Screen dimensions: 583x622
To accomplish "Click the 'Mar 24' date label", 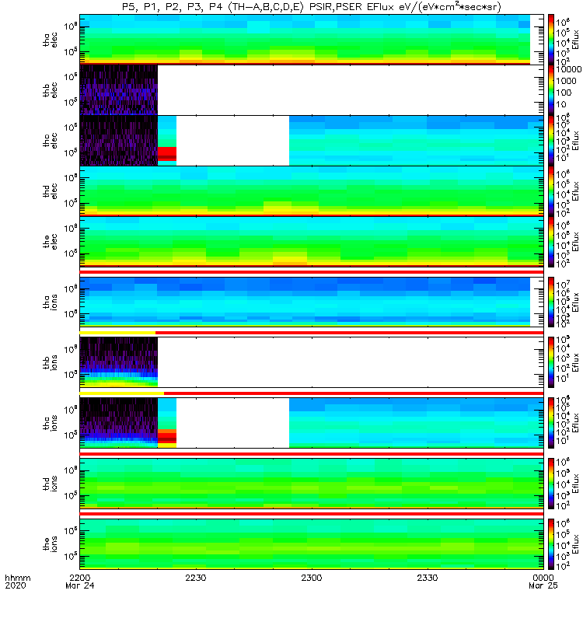I will [80, 585].
